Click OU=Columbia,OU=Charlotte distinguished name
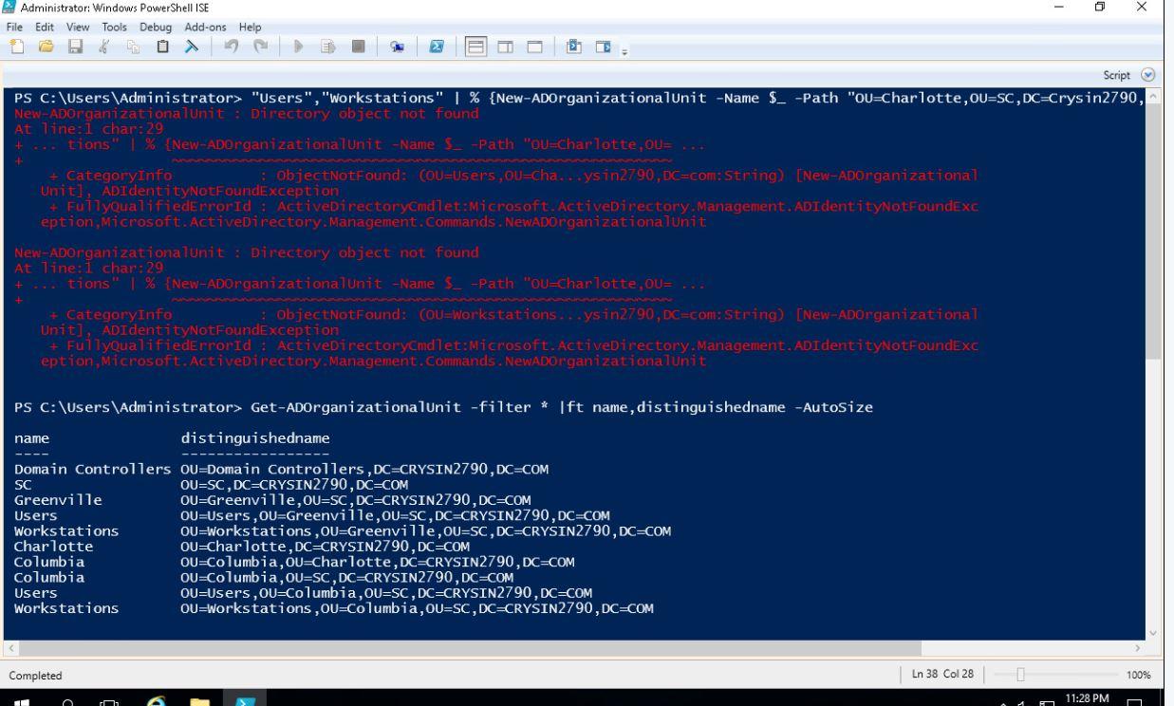This screenshot has width=1174, height=706. [x=378, y=561]
